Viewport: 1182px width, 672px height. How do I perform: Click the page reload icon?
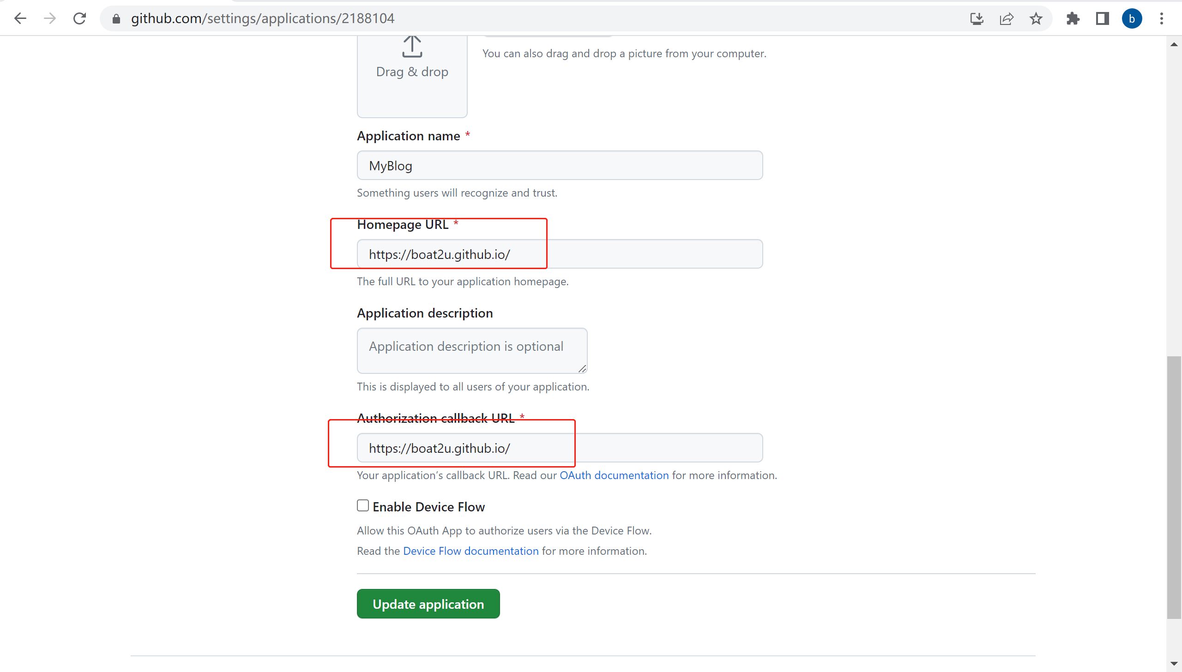(x=79, y=18)
